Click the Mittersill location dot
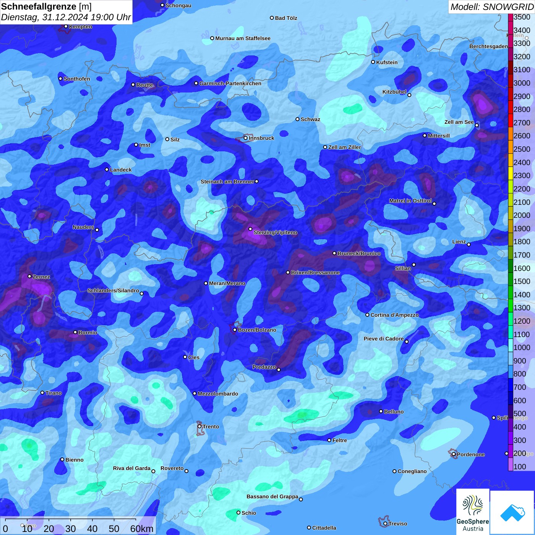 [x=425, y=136]
